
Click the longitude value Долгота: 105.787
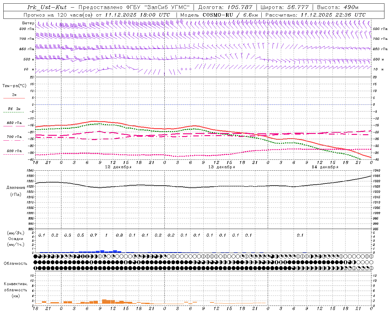point(225,7)
